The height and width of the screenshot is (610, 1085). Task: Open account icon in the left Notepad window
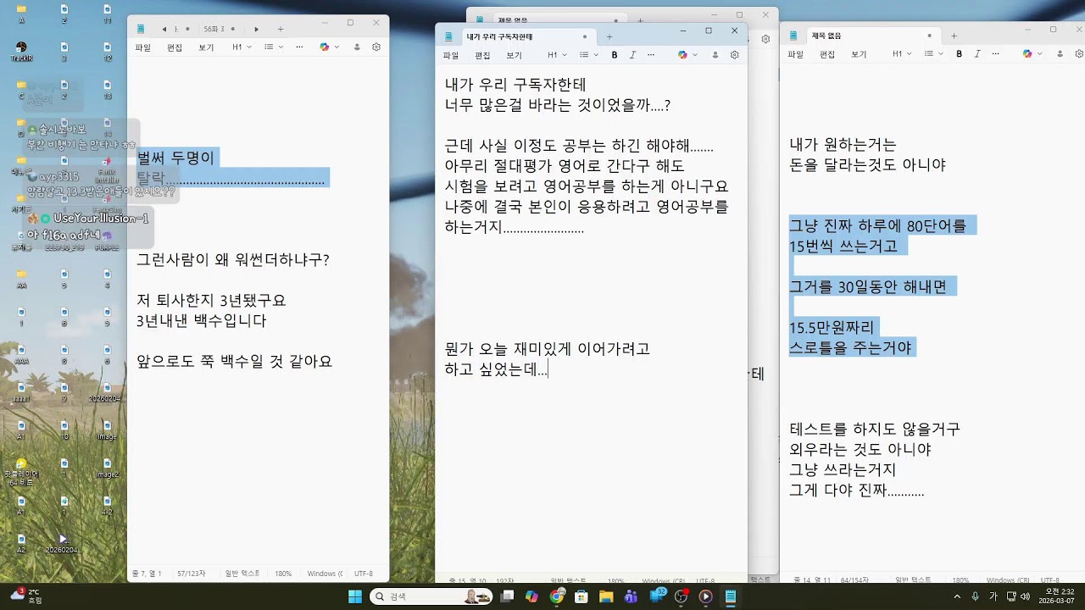357,47
